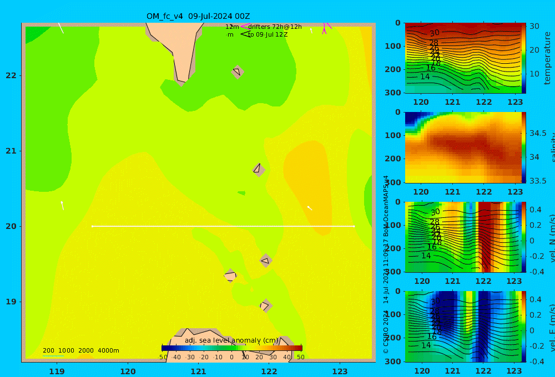The image size is (555, 377).
Task: Select the small island nearest Taiwan's southern tip
Action: [238, 72]
